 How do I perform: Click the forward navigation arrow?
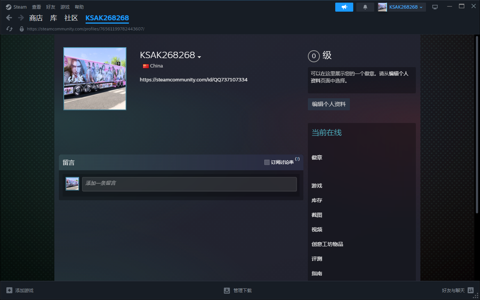[21, 18]
